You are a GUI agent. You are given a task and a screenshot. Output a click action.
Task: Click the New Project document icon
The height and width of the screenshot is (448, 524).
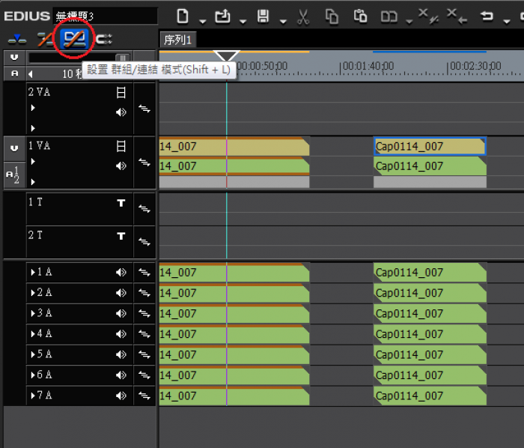(183, 16)
